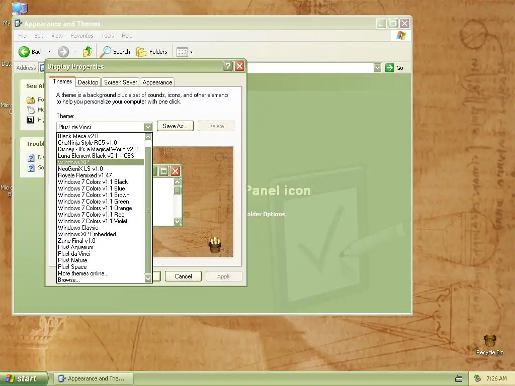Select the Themes tab

[x=62, y=81]
